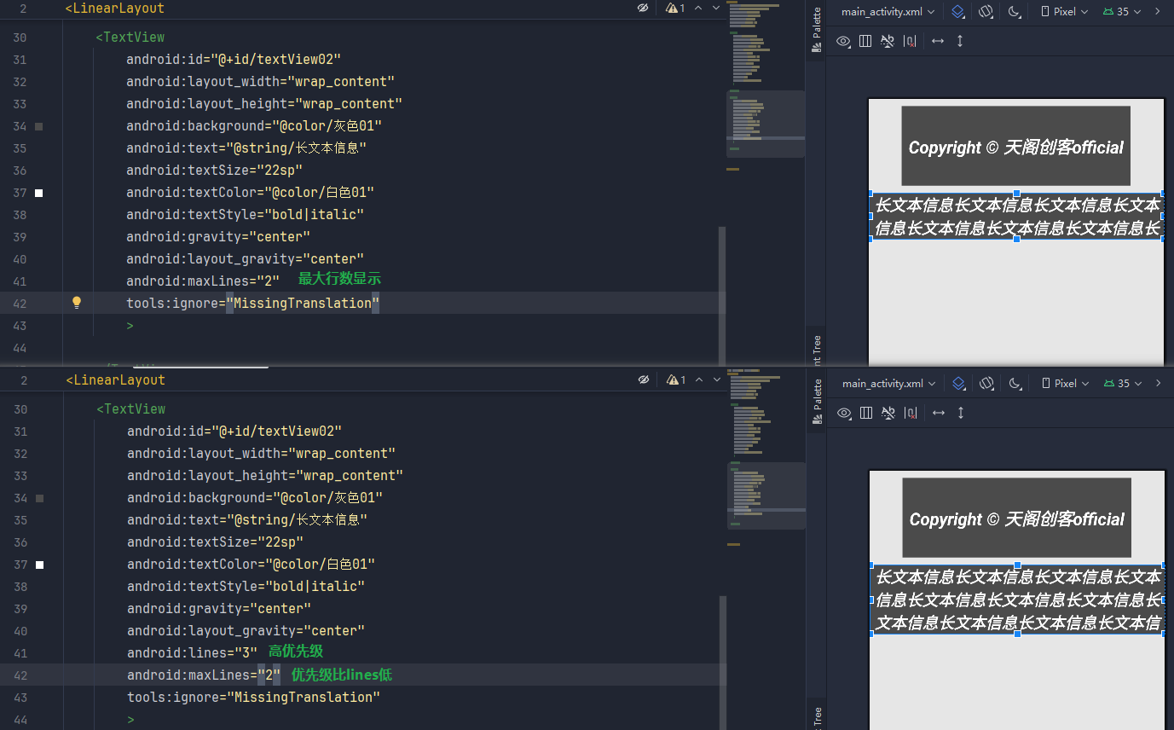Open view options eye menu in lower design pane
Screen dimensions: 1174x730
845,413
